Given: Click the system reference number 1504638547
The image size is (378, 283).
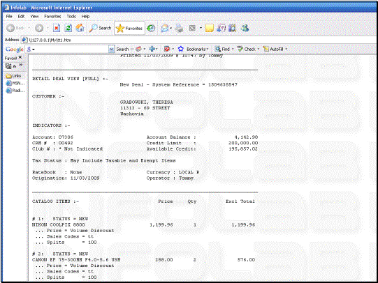Looking at the screenshot, I should click(223, 84).
